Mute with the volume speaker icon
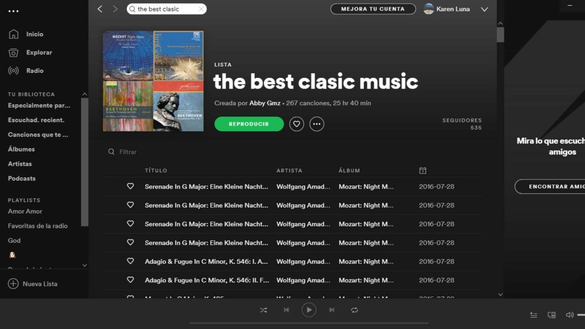 570,315
